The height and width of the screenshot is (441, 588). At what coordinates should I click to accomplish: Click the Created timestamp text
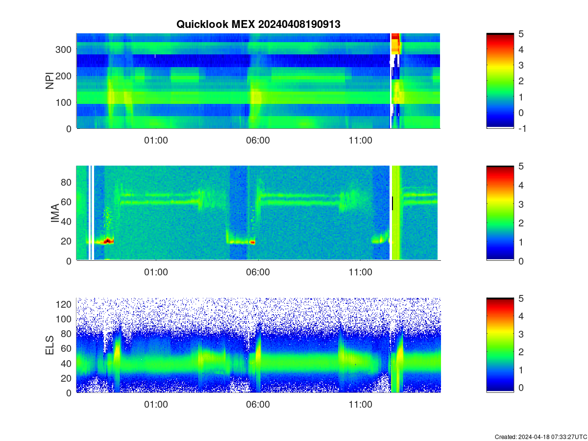(x=540, y=437)
